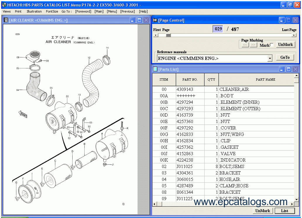
Task: Select item 00E in the parts list
Action: tap(164, 121)
